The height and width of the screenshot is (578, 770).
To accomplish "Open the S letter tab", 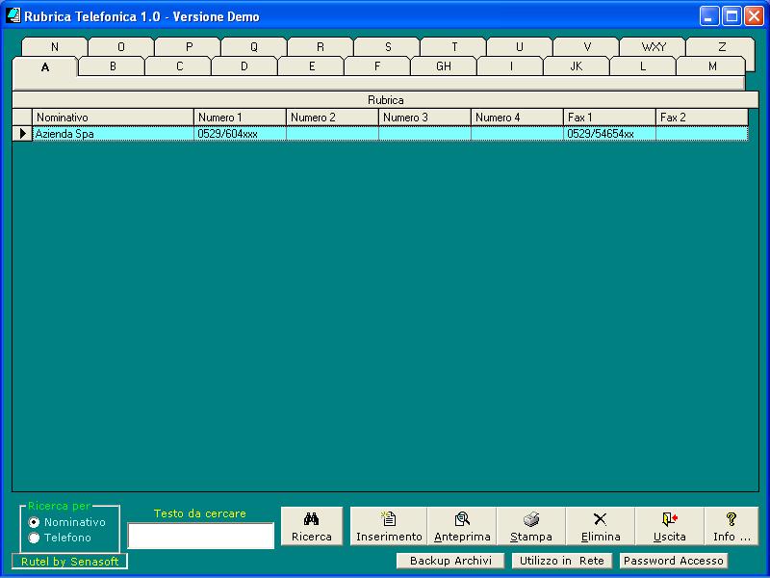I will (388, 46).
